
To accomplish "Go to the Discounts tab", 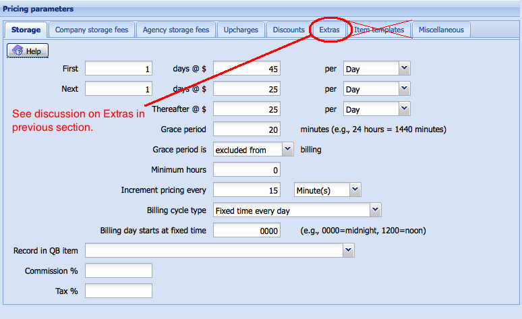I will (x=289, y=30).
